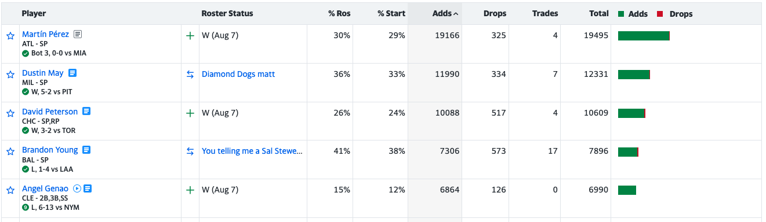The height and width of the screenshot is (222, 766).
Task: Sort table by Trades column
Action: [x=545, y=13]
